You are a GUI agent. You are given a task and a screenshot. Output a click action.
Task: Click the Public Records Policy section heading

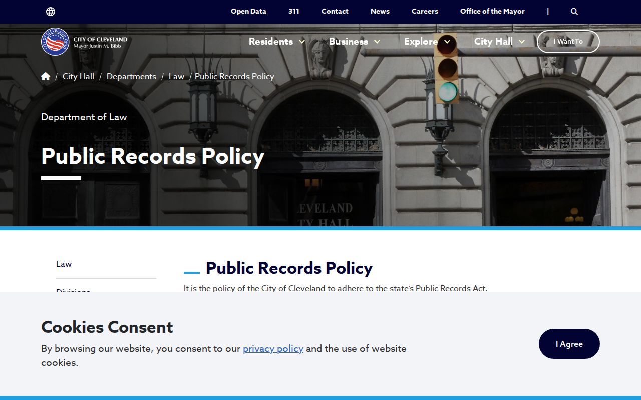click(289, 268)
